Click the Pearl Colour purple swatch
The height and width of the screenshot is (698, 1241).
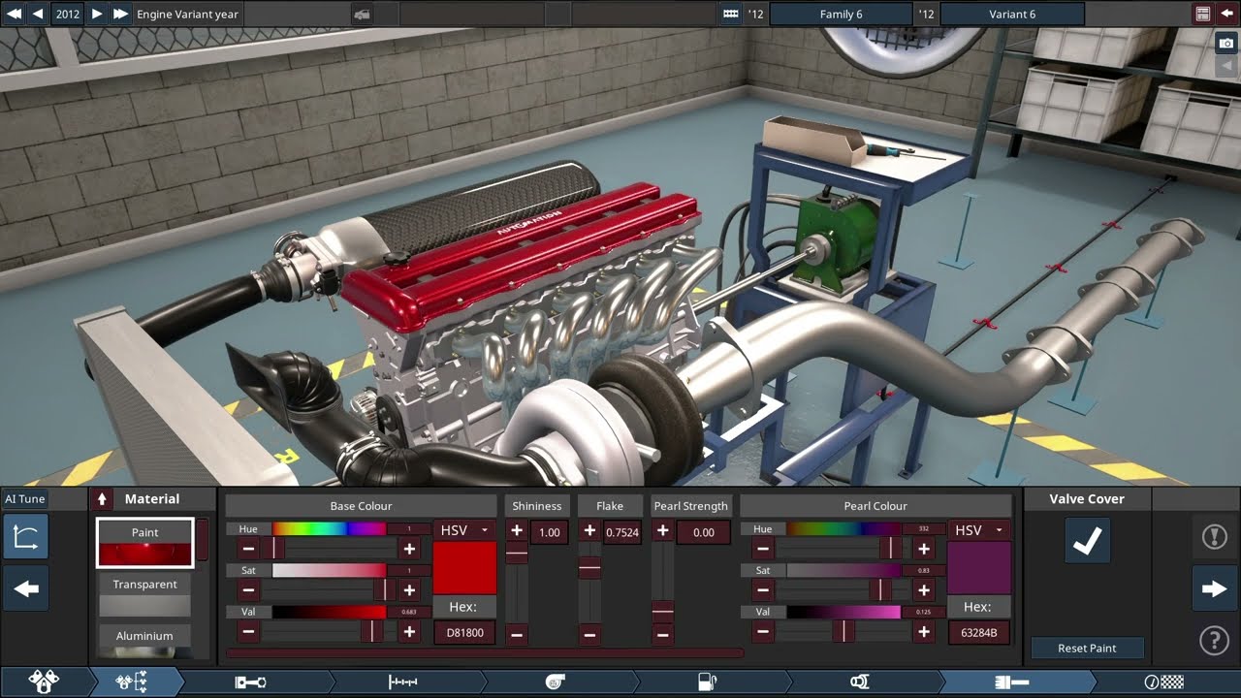979,568
